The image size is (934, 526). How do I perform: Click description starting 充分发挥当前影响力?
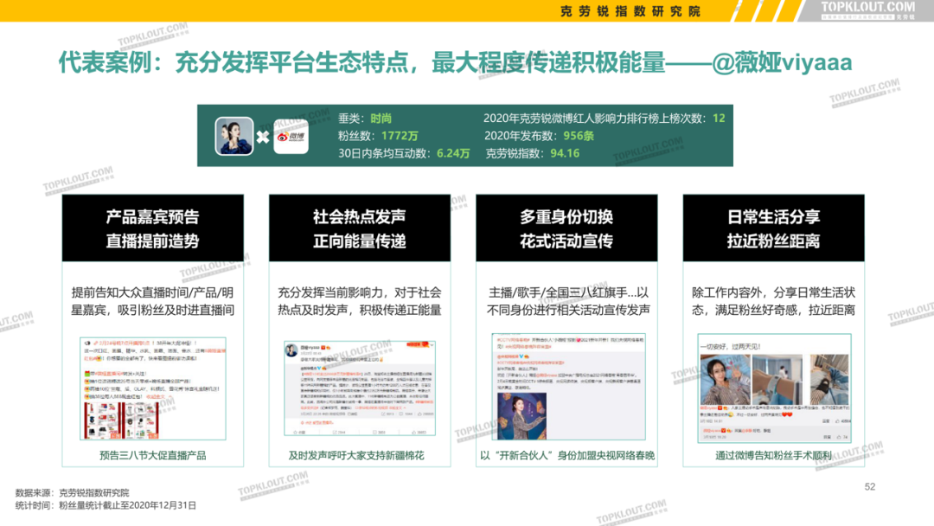(x=359, y=301)
